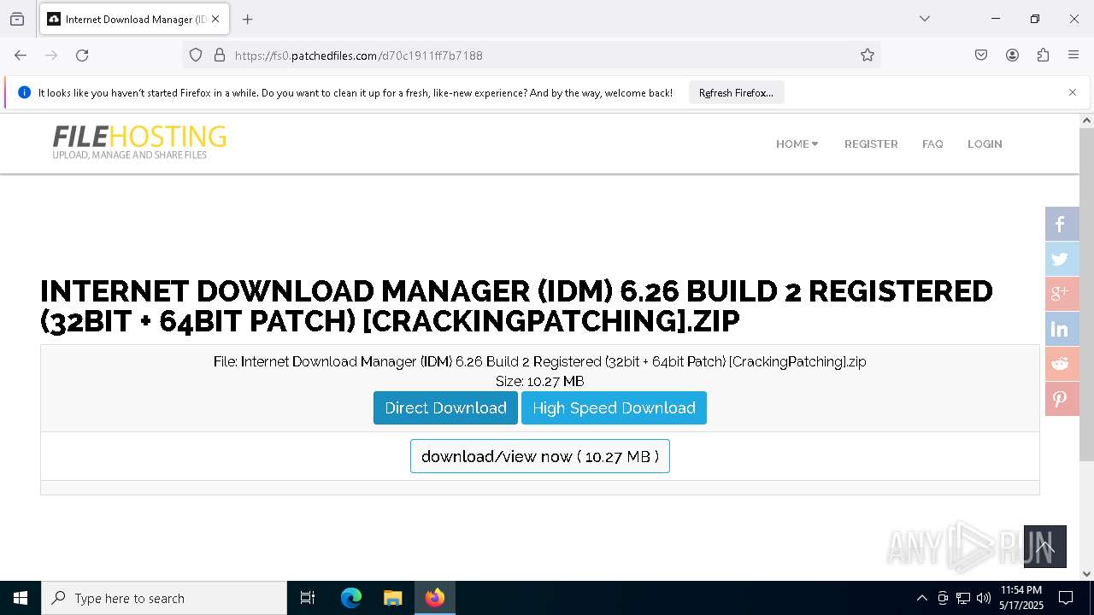Bookmark this page with star icon
Screen dimensions: 1094x615
[868, 55]
